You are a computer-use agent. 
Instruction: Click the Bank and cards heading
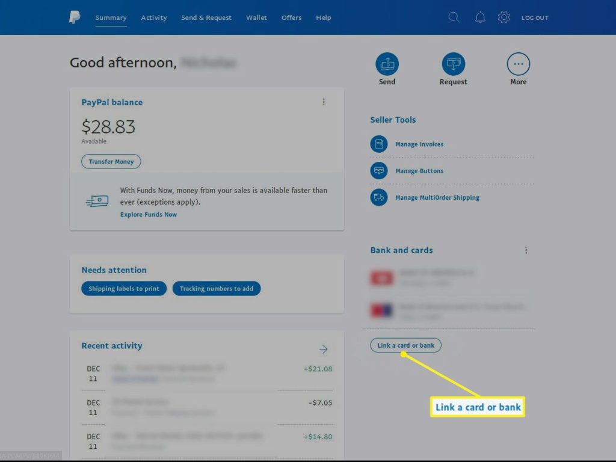point(401,250)
